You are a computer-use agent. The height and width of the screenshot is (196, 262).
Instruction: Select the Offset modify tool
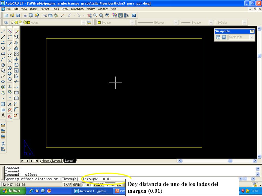(16, 48)
